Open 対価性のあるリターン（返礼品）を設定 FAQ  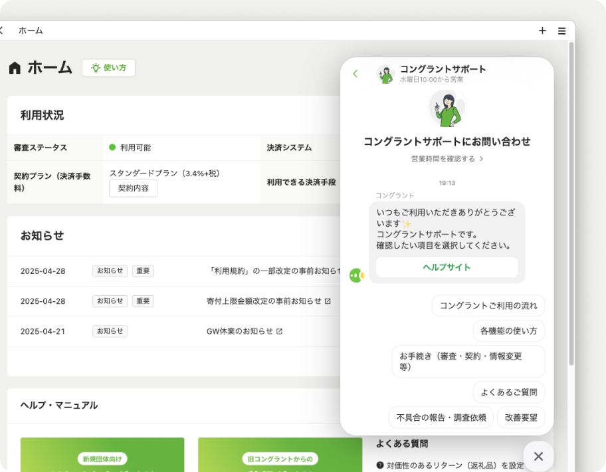click(455, 465)
